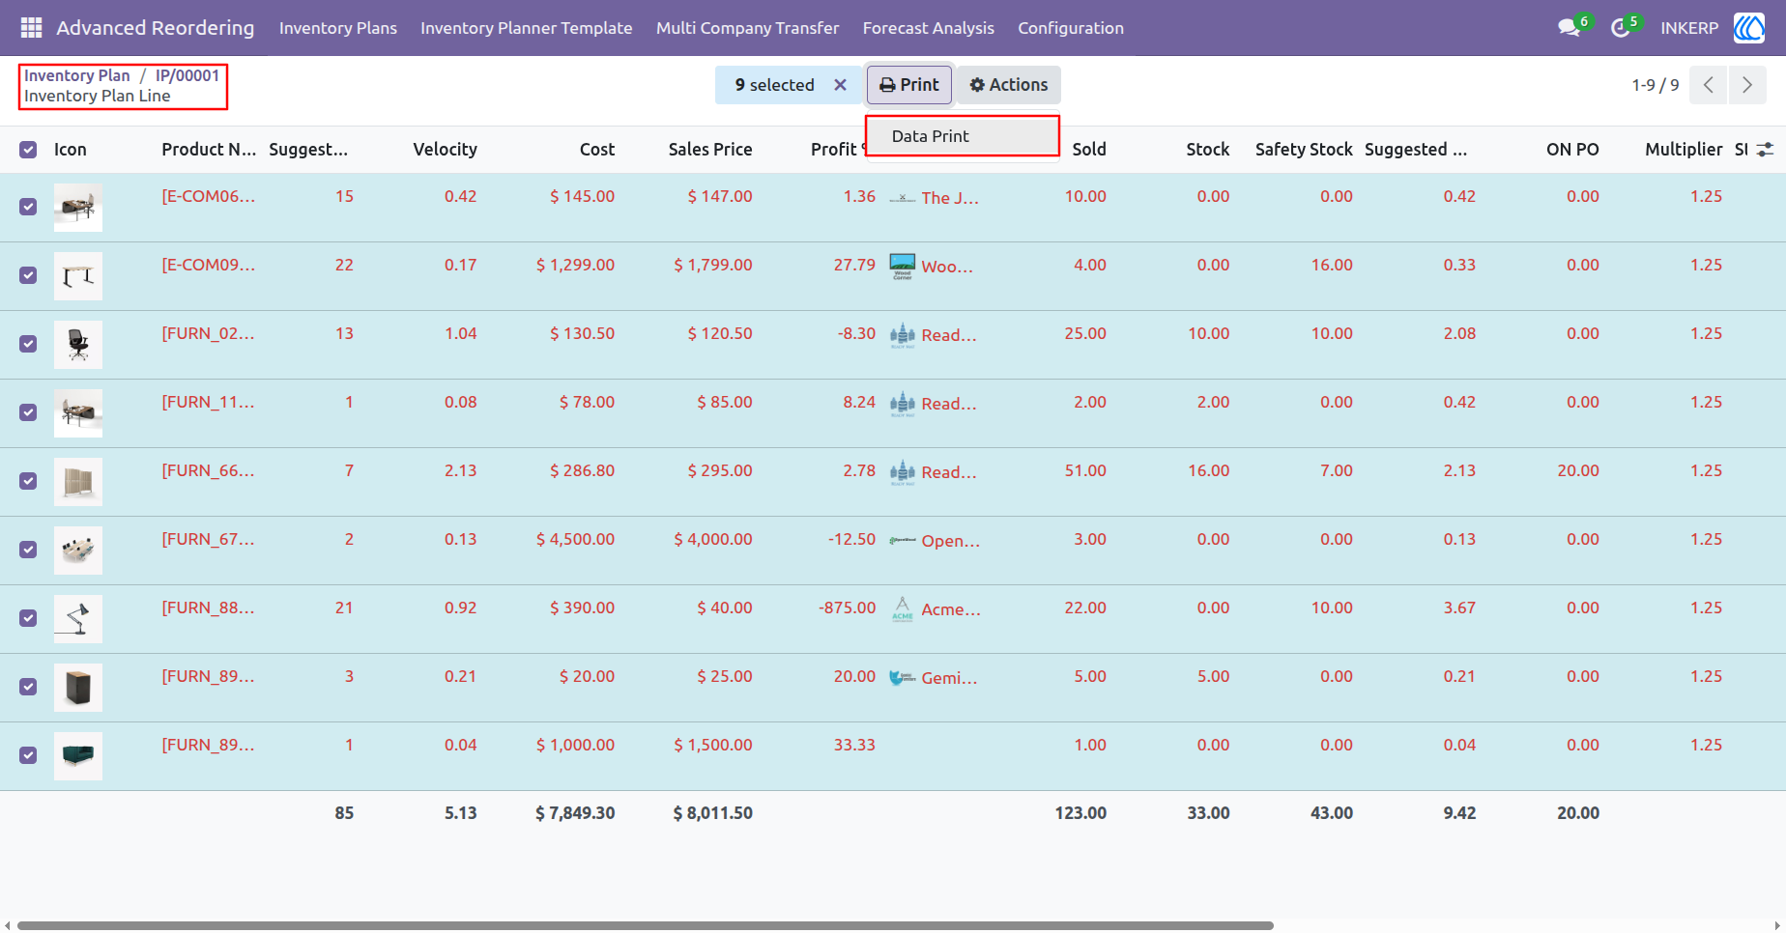1786x933 pixels.
Task: Go back to Inventory Plan breadcrumb
Action: pyautogui.click(x=77, y=75)
